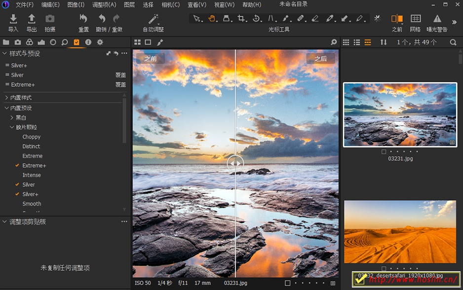Click the 重置 reset button
Image resolution: width=463 pixels, height=290 pixels.
click(83, 23)
